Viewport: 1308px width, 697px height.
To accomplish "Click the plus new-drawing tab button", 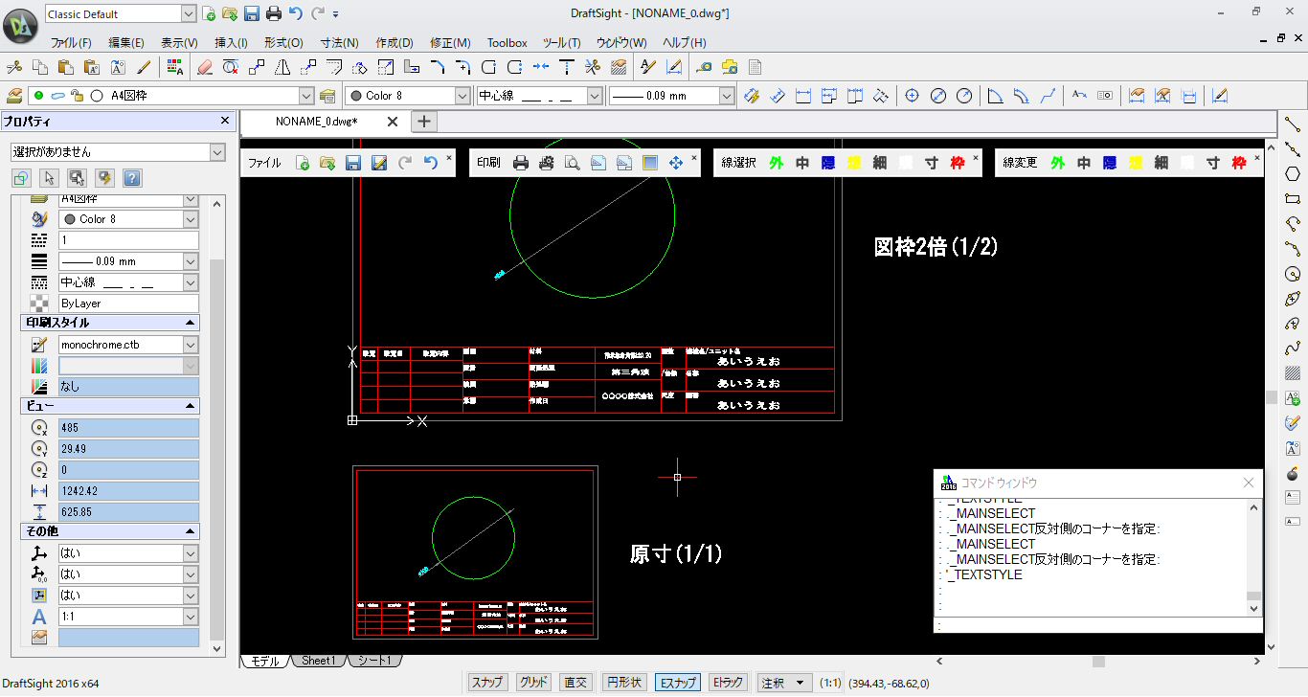I will point(424,122).
